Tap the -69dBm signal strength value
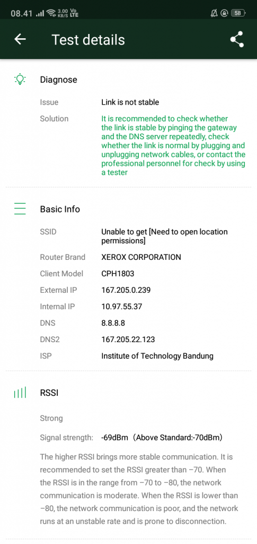The image size is (257, 544). pyautogui.click(x=115, y=438)
